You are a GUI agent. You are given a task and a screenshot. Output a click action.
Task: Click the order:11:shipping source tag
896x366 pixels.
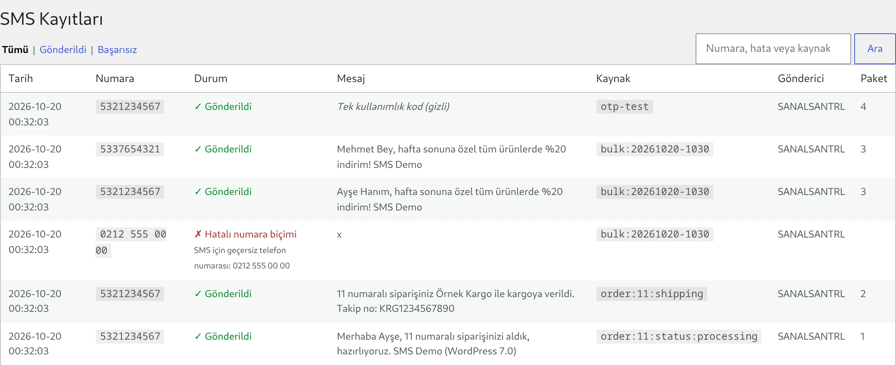pyautogui.click(x=652, y=294)
